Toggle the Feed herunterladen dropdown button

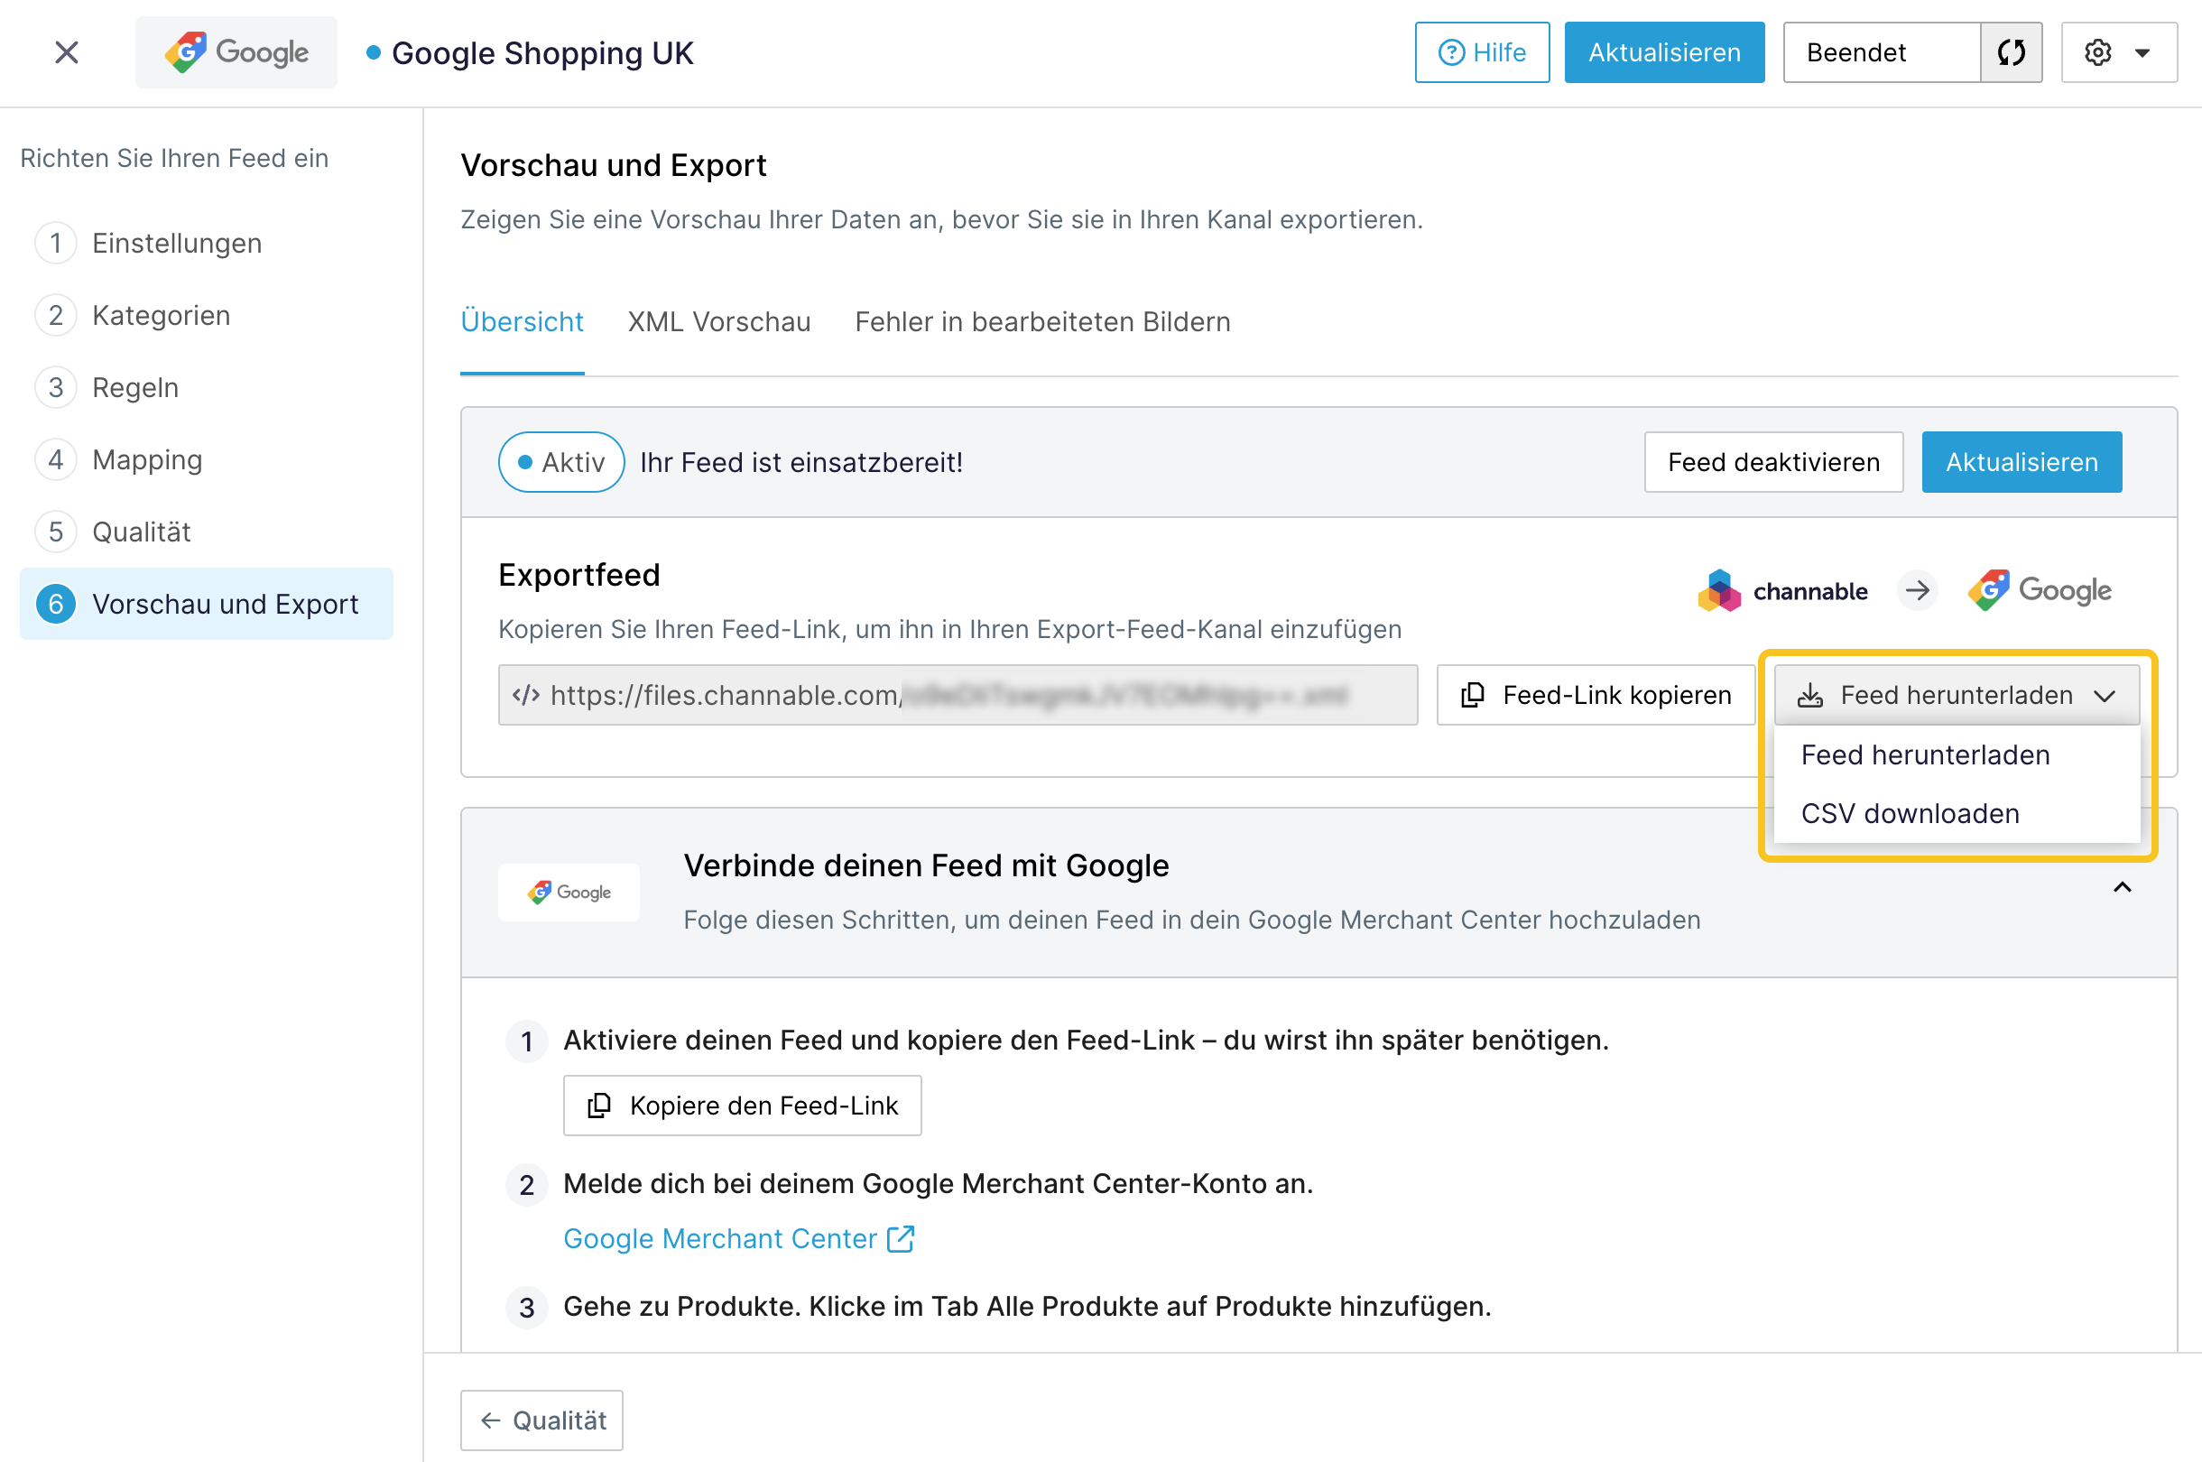(x=1956, y=695)
